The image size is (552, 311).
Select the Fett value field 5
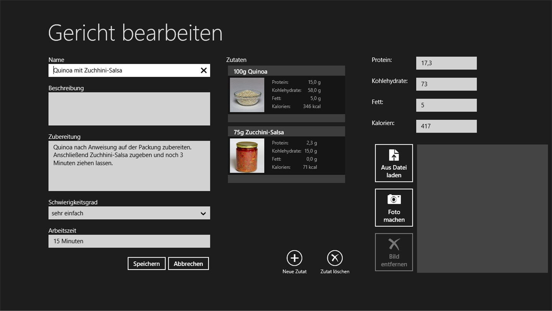(446, 105)
